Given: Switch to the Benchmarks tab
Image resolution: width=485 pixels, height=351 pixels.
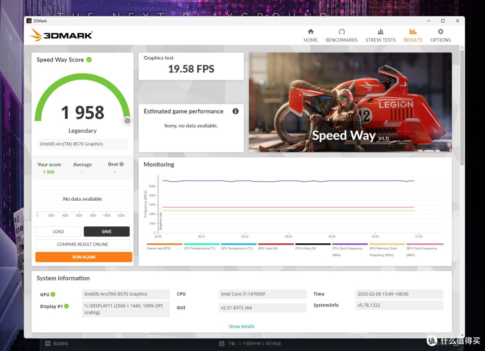Looking at the screenshot, I should click(341, 35).
